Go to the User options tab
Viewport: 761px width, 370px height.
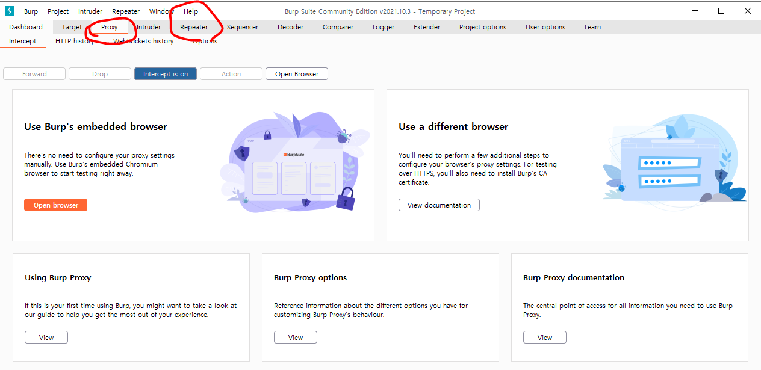[545, 27]
